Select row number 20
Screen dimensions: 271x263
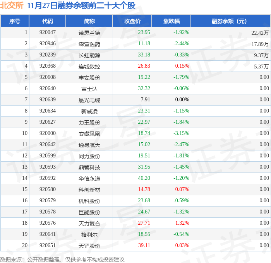25,246
